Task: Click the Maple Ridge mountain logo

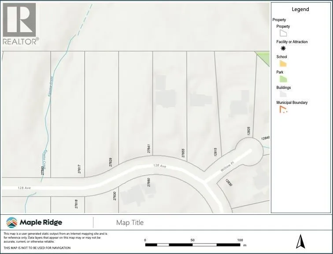Action: [x=12, y=222]
